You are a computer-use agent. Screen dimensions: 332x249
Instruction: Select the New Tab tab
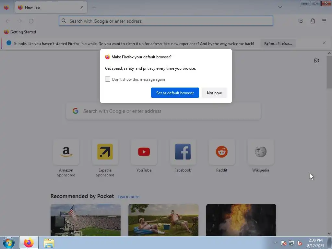tap(51, 7)
